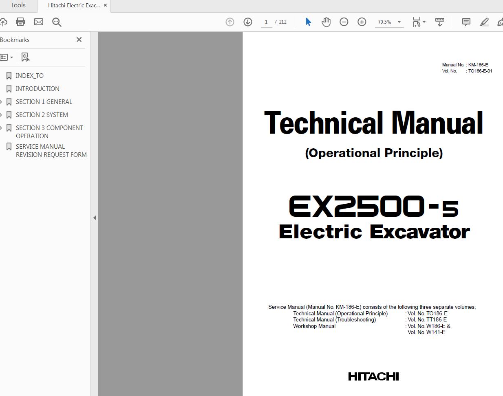The width and height of the screenshot is (503, 396).
Task: Activate the hand pan tool
Action: [x=326, y=22]
